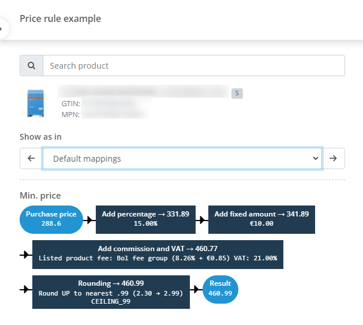Open the Default mappings dropdown

(182, 158)
